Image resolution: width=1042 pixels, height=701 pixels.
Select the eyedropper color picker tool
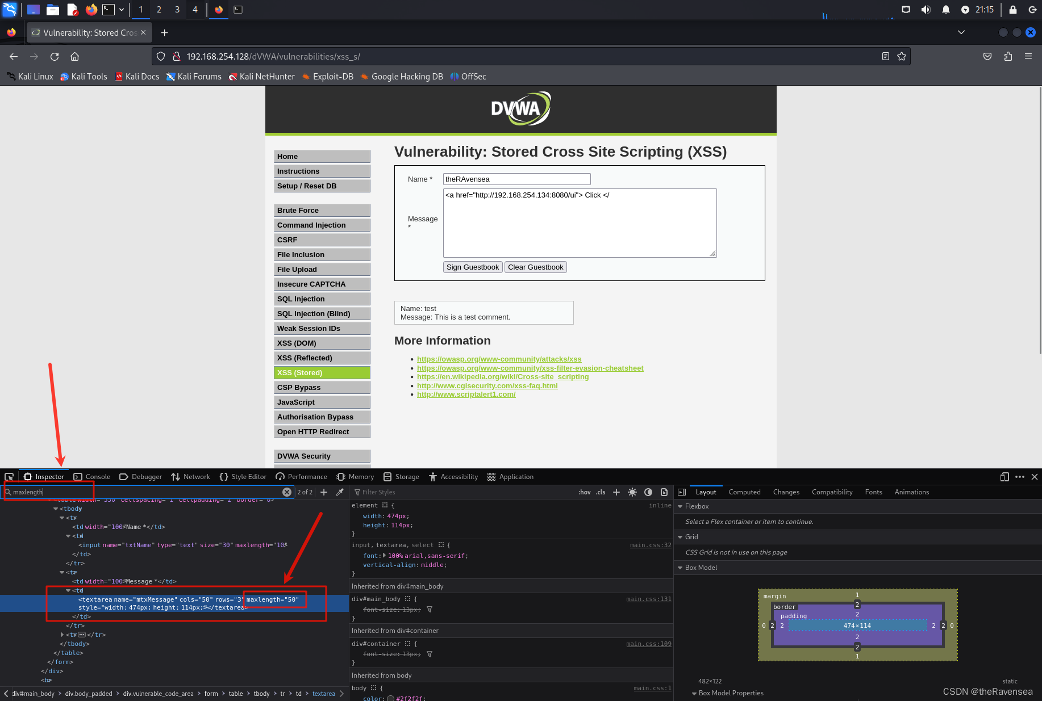340,492
